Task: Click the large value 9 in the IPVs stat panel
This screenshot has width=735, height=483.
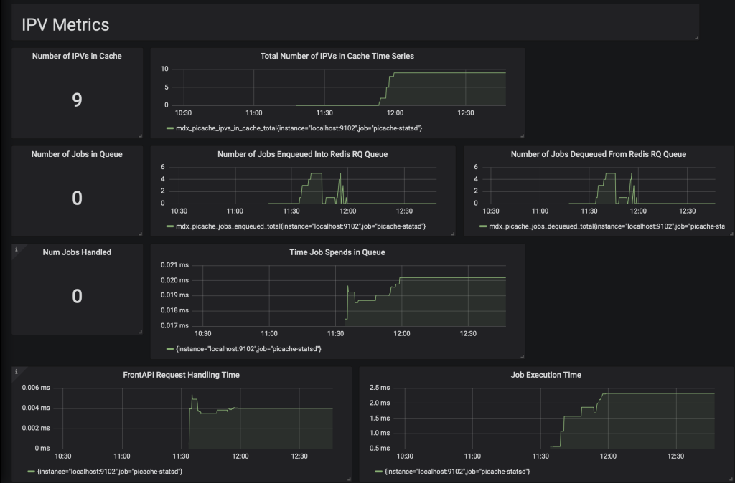Action: [x=77, y=100]
